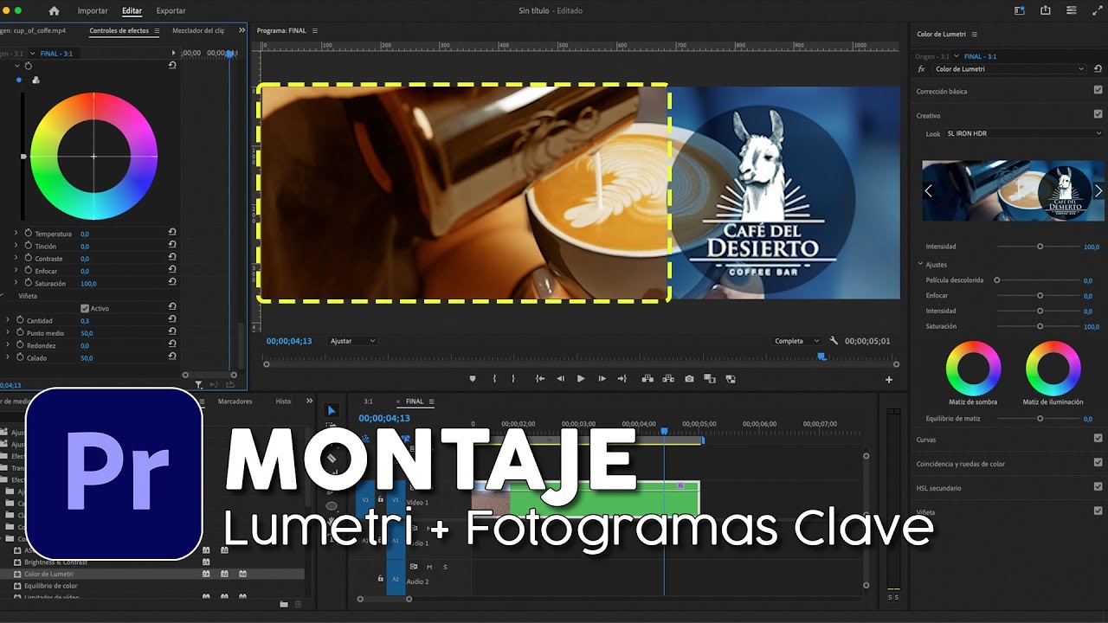This screenshot has width=1108, height=623.
Task: Open the Look dropdown SL IRON HDR
Action: [1024, 133]
